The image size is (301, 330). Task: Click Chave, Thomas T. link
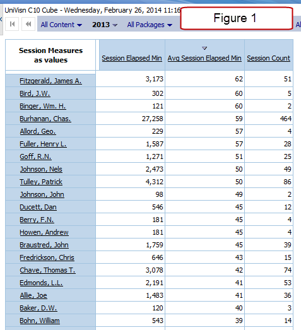(x=47, y=270)
